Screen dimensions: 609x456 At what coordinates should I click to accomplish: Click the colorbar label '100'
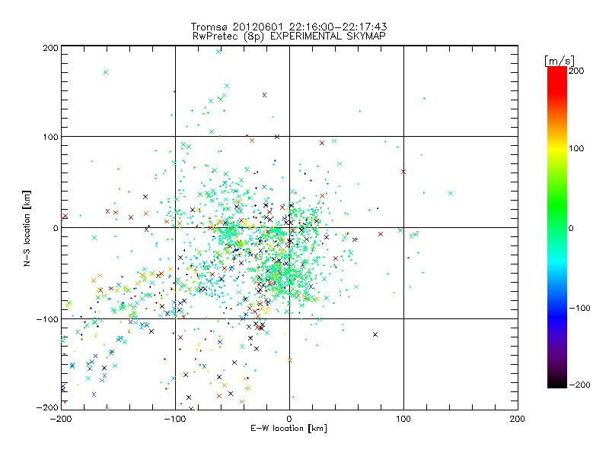576,148
